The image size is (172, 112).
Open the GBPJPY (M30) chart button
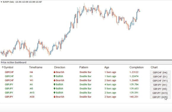click(160, 97)
